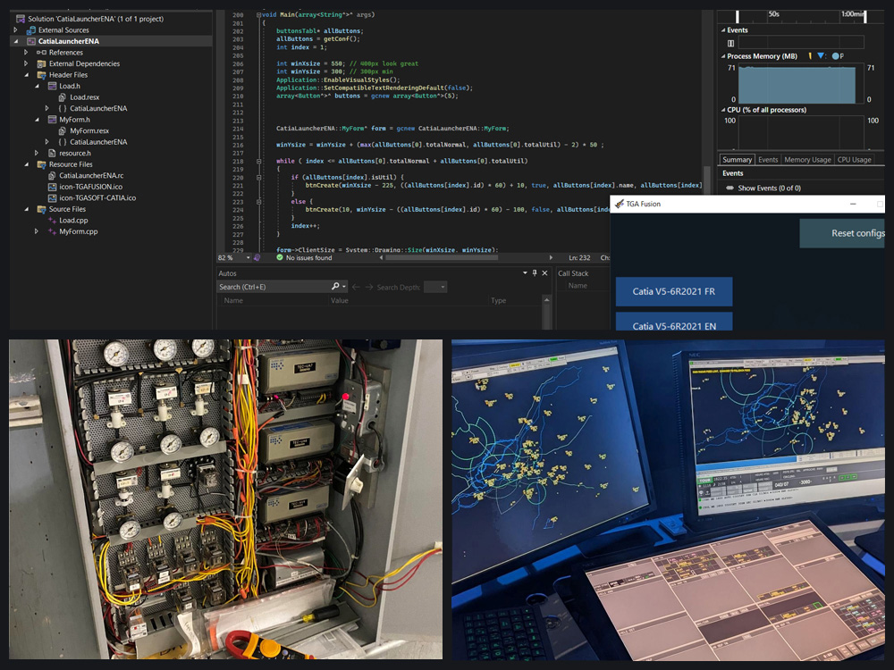The image size is (894, 670).
Task: Click the forward arrow in Autos search bar
Action: 369,287
